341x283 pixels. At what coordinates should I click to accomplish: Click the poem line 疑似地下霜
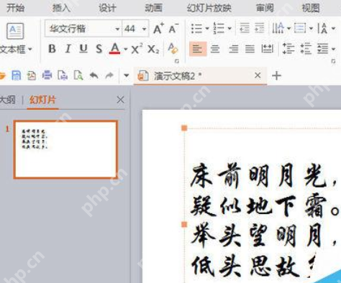[265, 206]
